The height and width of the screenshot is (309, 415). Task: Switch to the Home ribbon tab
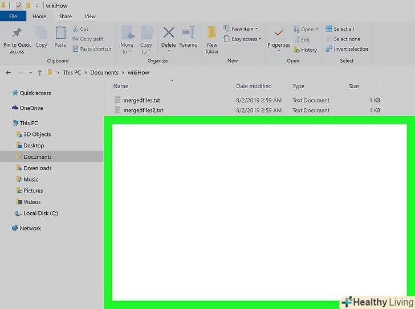click(39, 17)
